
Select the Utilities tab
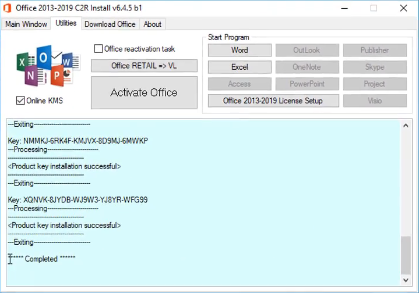pos(66,23)
